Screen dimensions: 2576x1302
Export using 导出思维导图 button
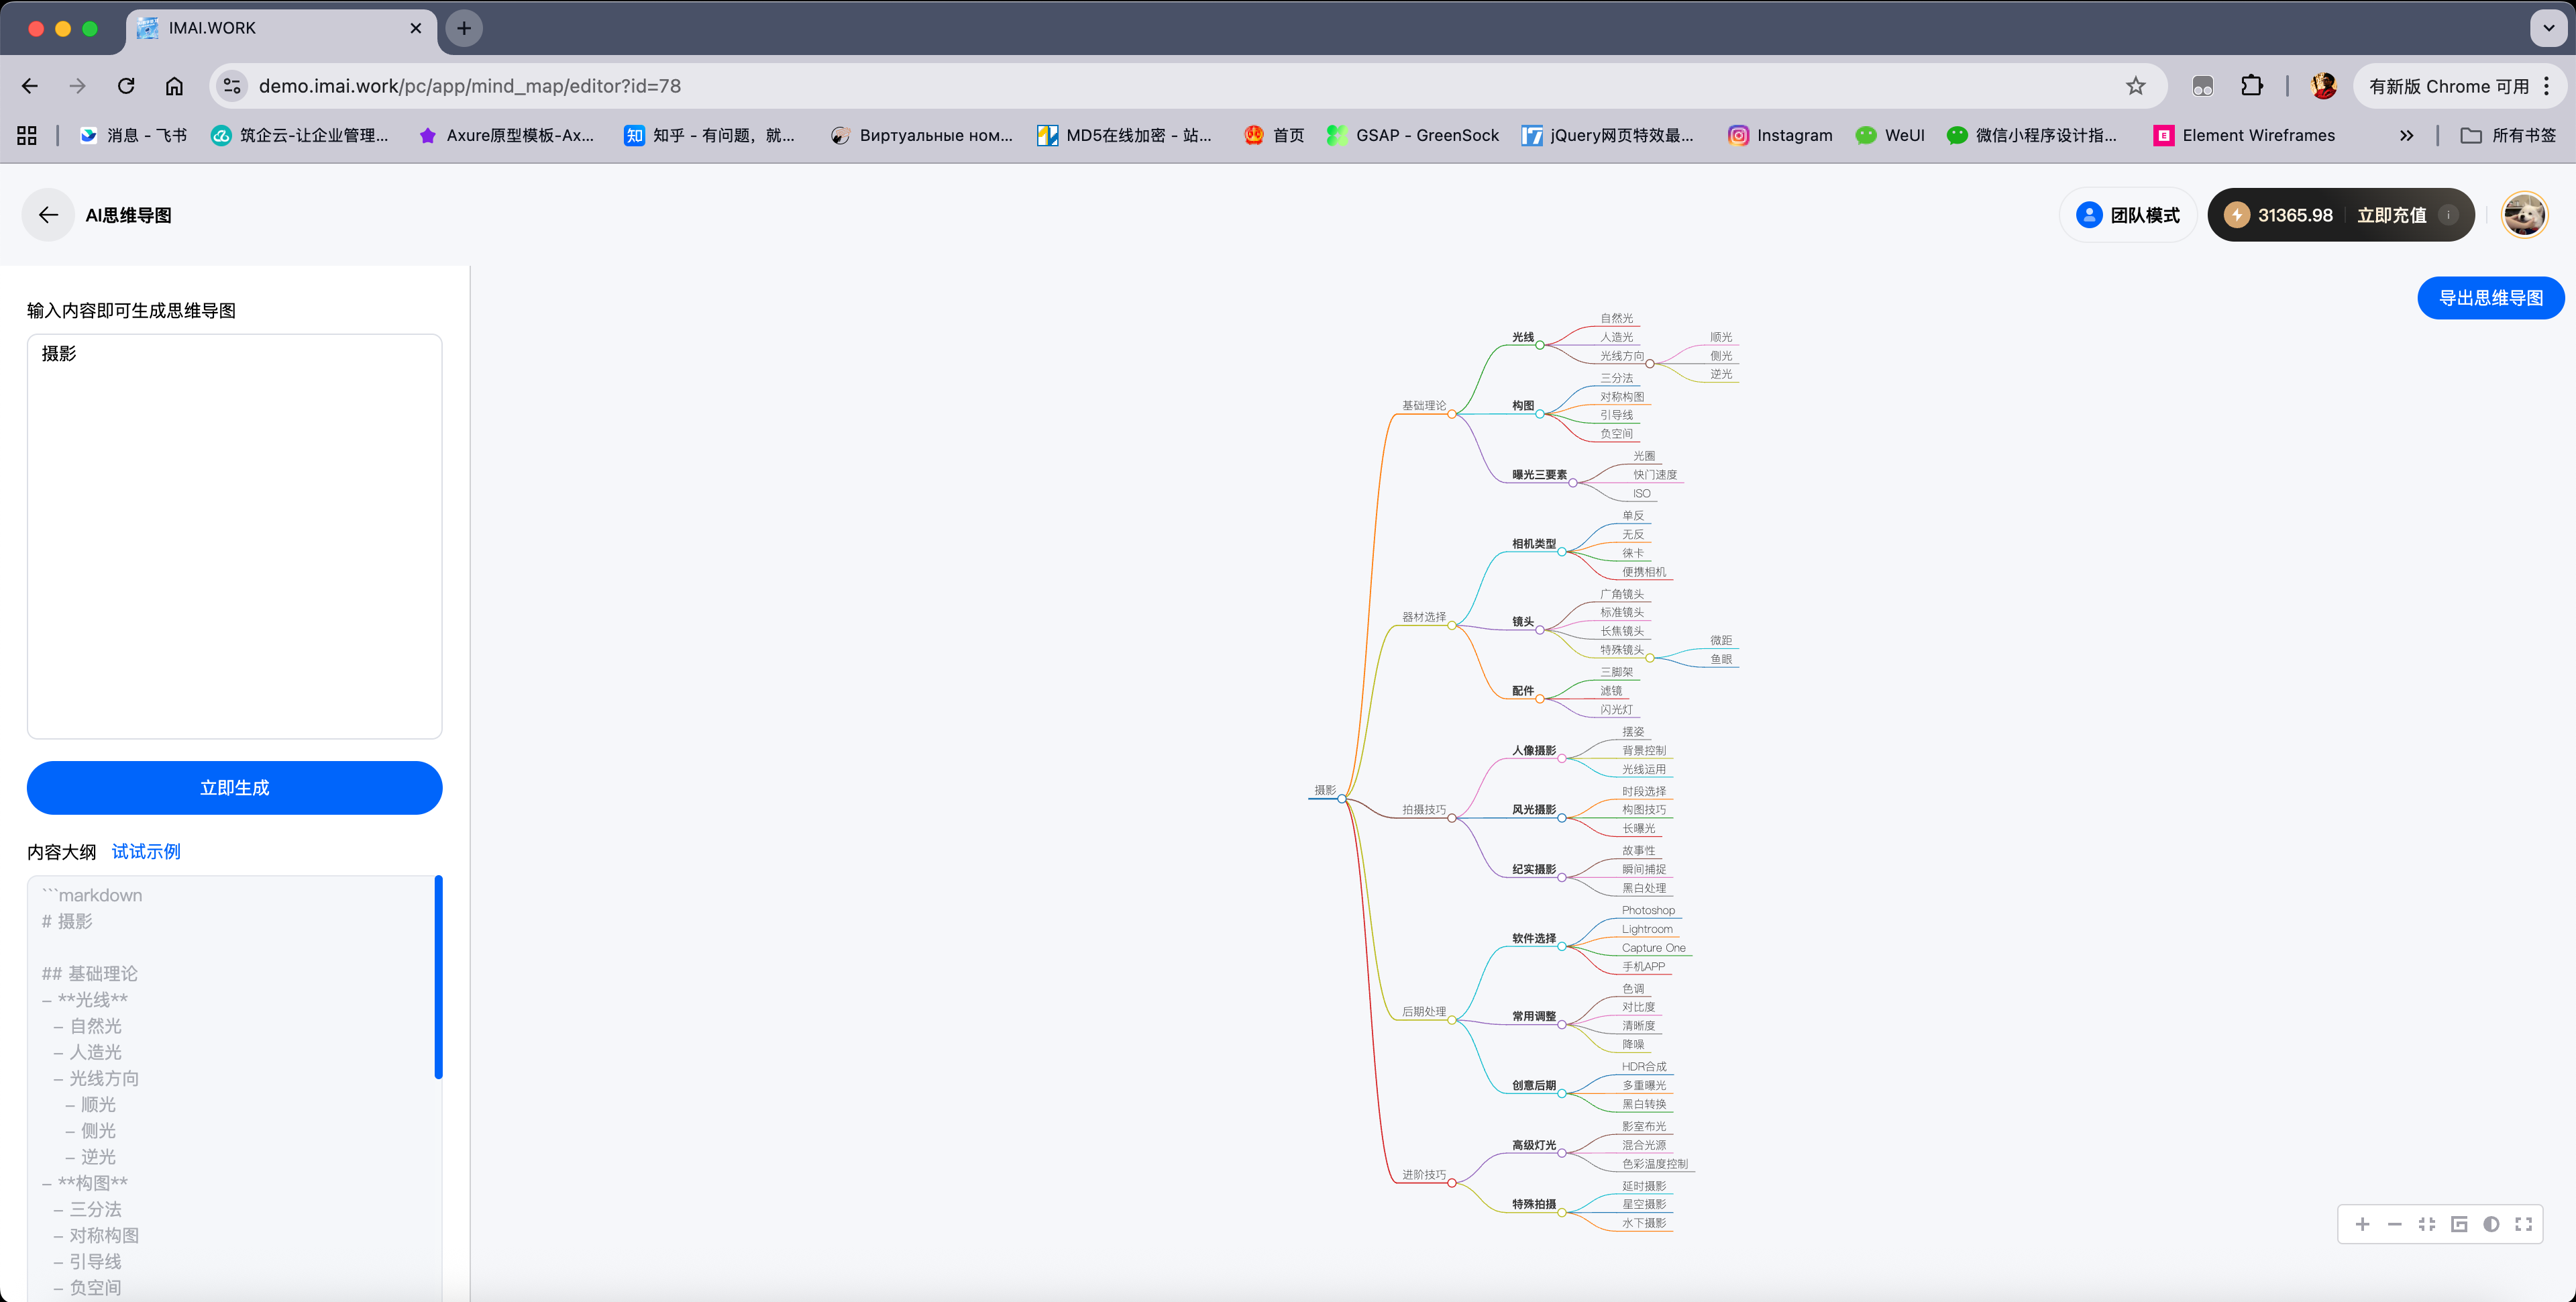2490,298
